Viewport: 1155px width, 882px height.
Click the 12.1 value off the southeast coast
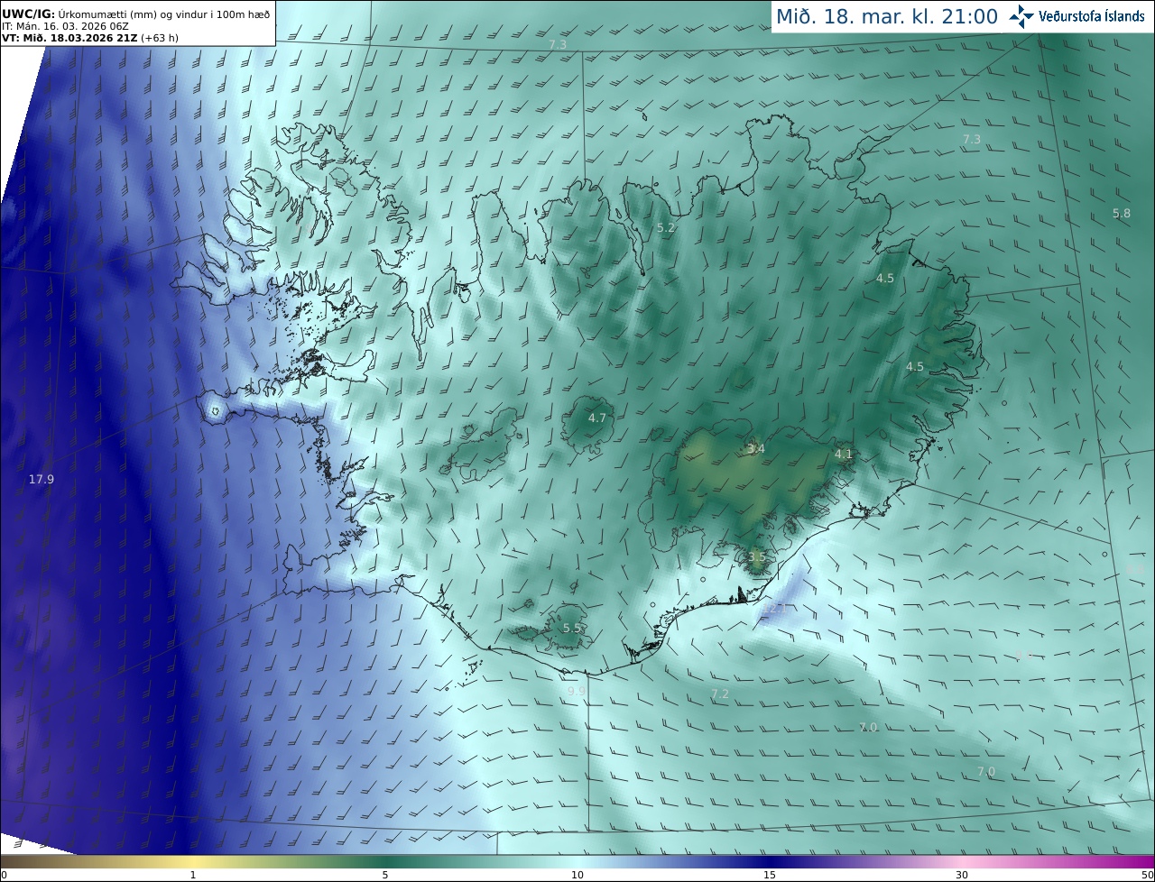coord(776,609)
